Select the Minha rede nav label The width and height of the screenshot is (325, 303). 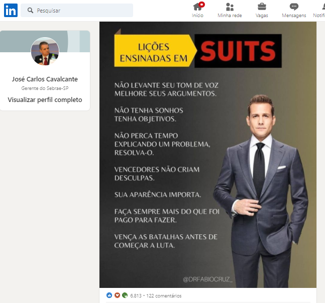(x=230, y=16)
